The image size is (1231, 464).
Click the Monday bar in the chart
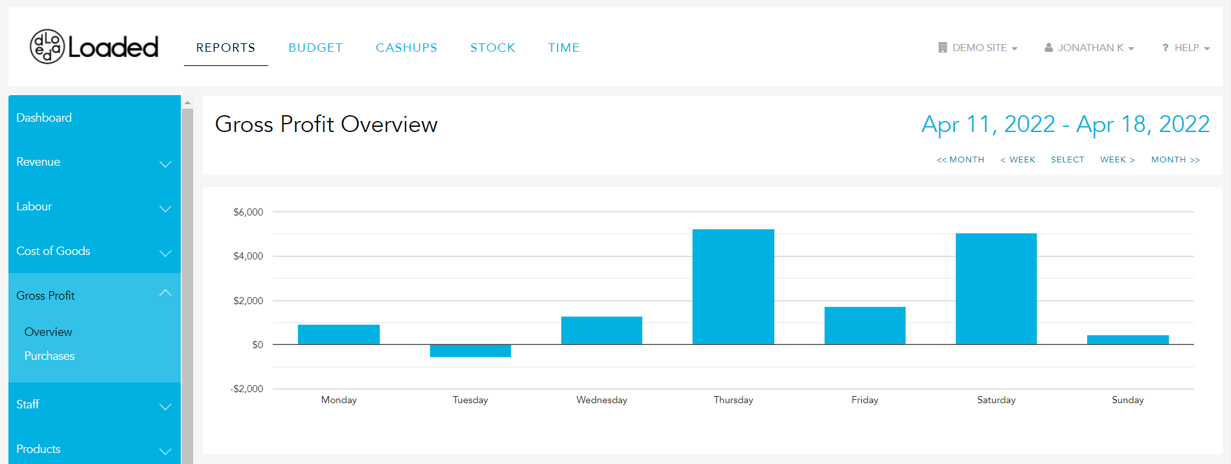339,335
